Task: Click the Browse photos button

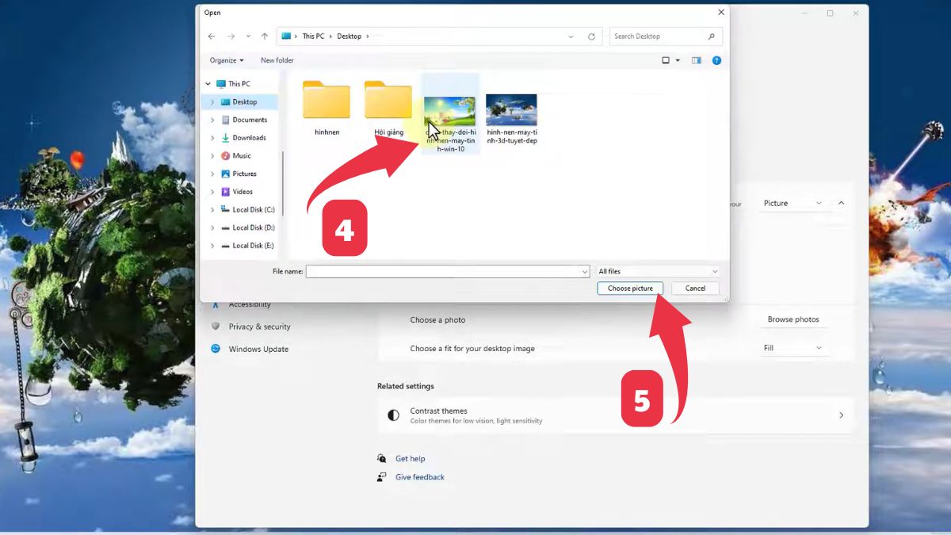Action: tap(793, 319)
